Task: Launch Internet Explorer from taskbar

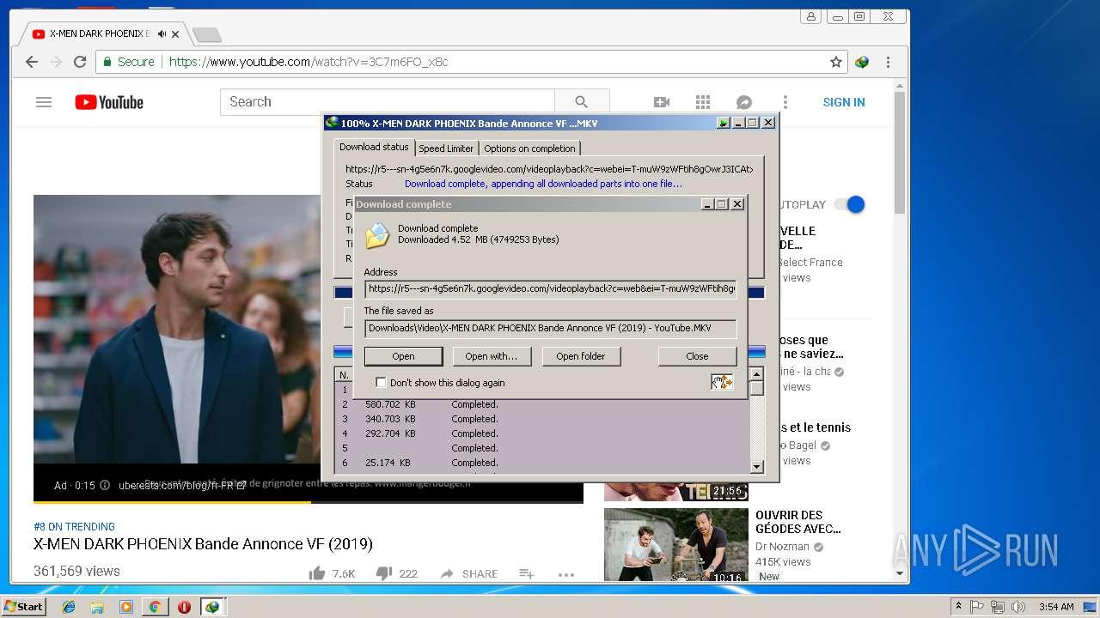Action: coord(69,607)
